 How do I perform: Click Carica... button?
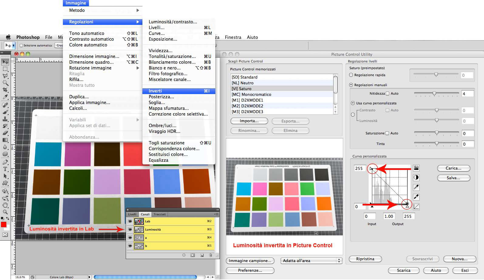(x=454, y=168)
